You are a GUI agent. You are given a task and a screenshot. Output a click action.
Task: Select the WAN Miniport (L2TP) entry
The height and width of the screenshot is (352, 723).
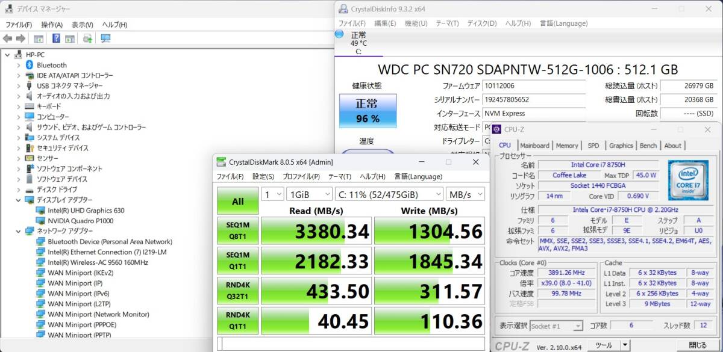pos(79,303)
